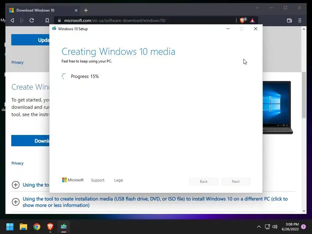Click the Microsoft logo in setup
The height and width of the screenshot is (234, 312).
(73, 180)
